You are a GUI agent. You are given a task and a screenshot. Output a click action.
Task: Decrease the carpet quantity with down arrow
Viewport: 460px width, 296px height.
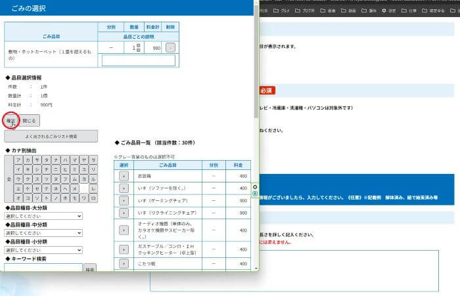tap(139, 50)
